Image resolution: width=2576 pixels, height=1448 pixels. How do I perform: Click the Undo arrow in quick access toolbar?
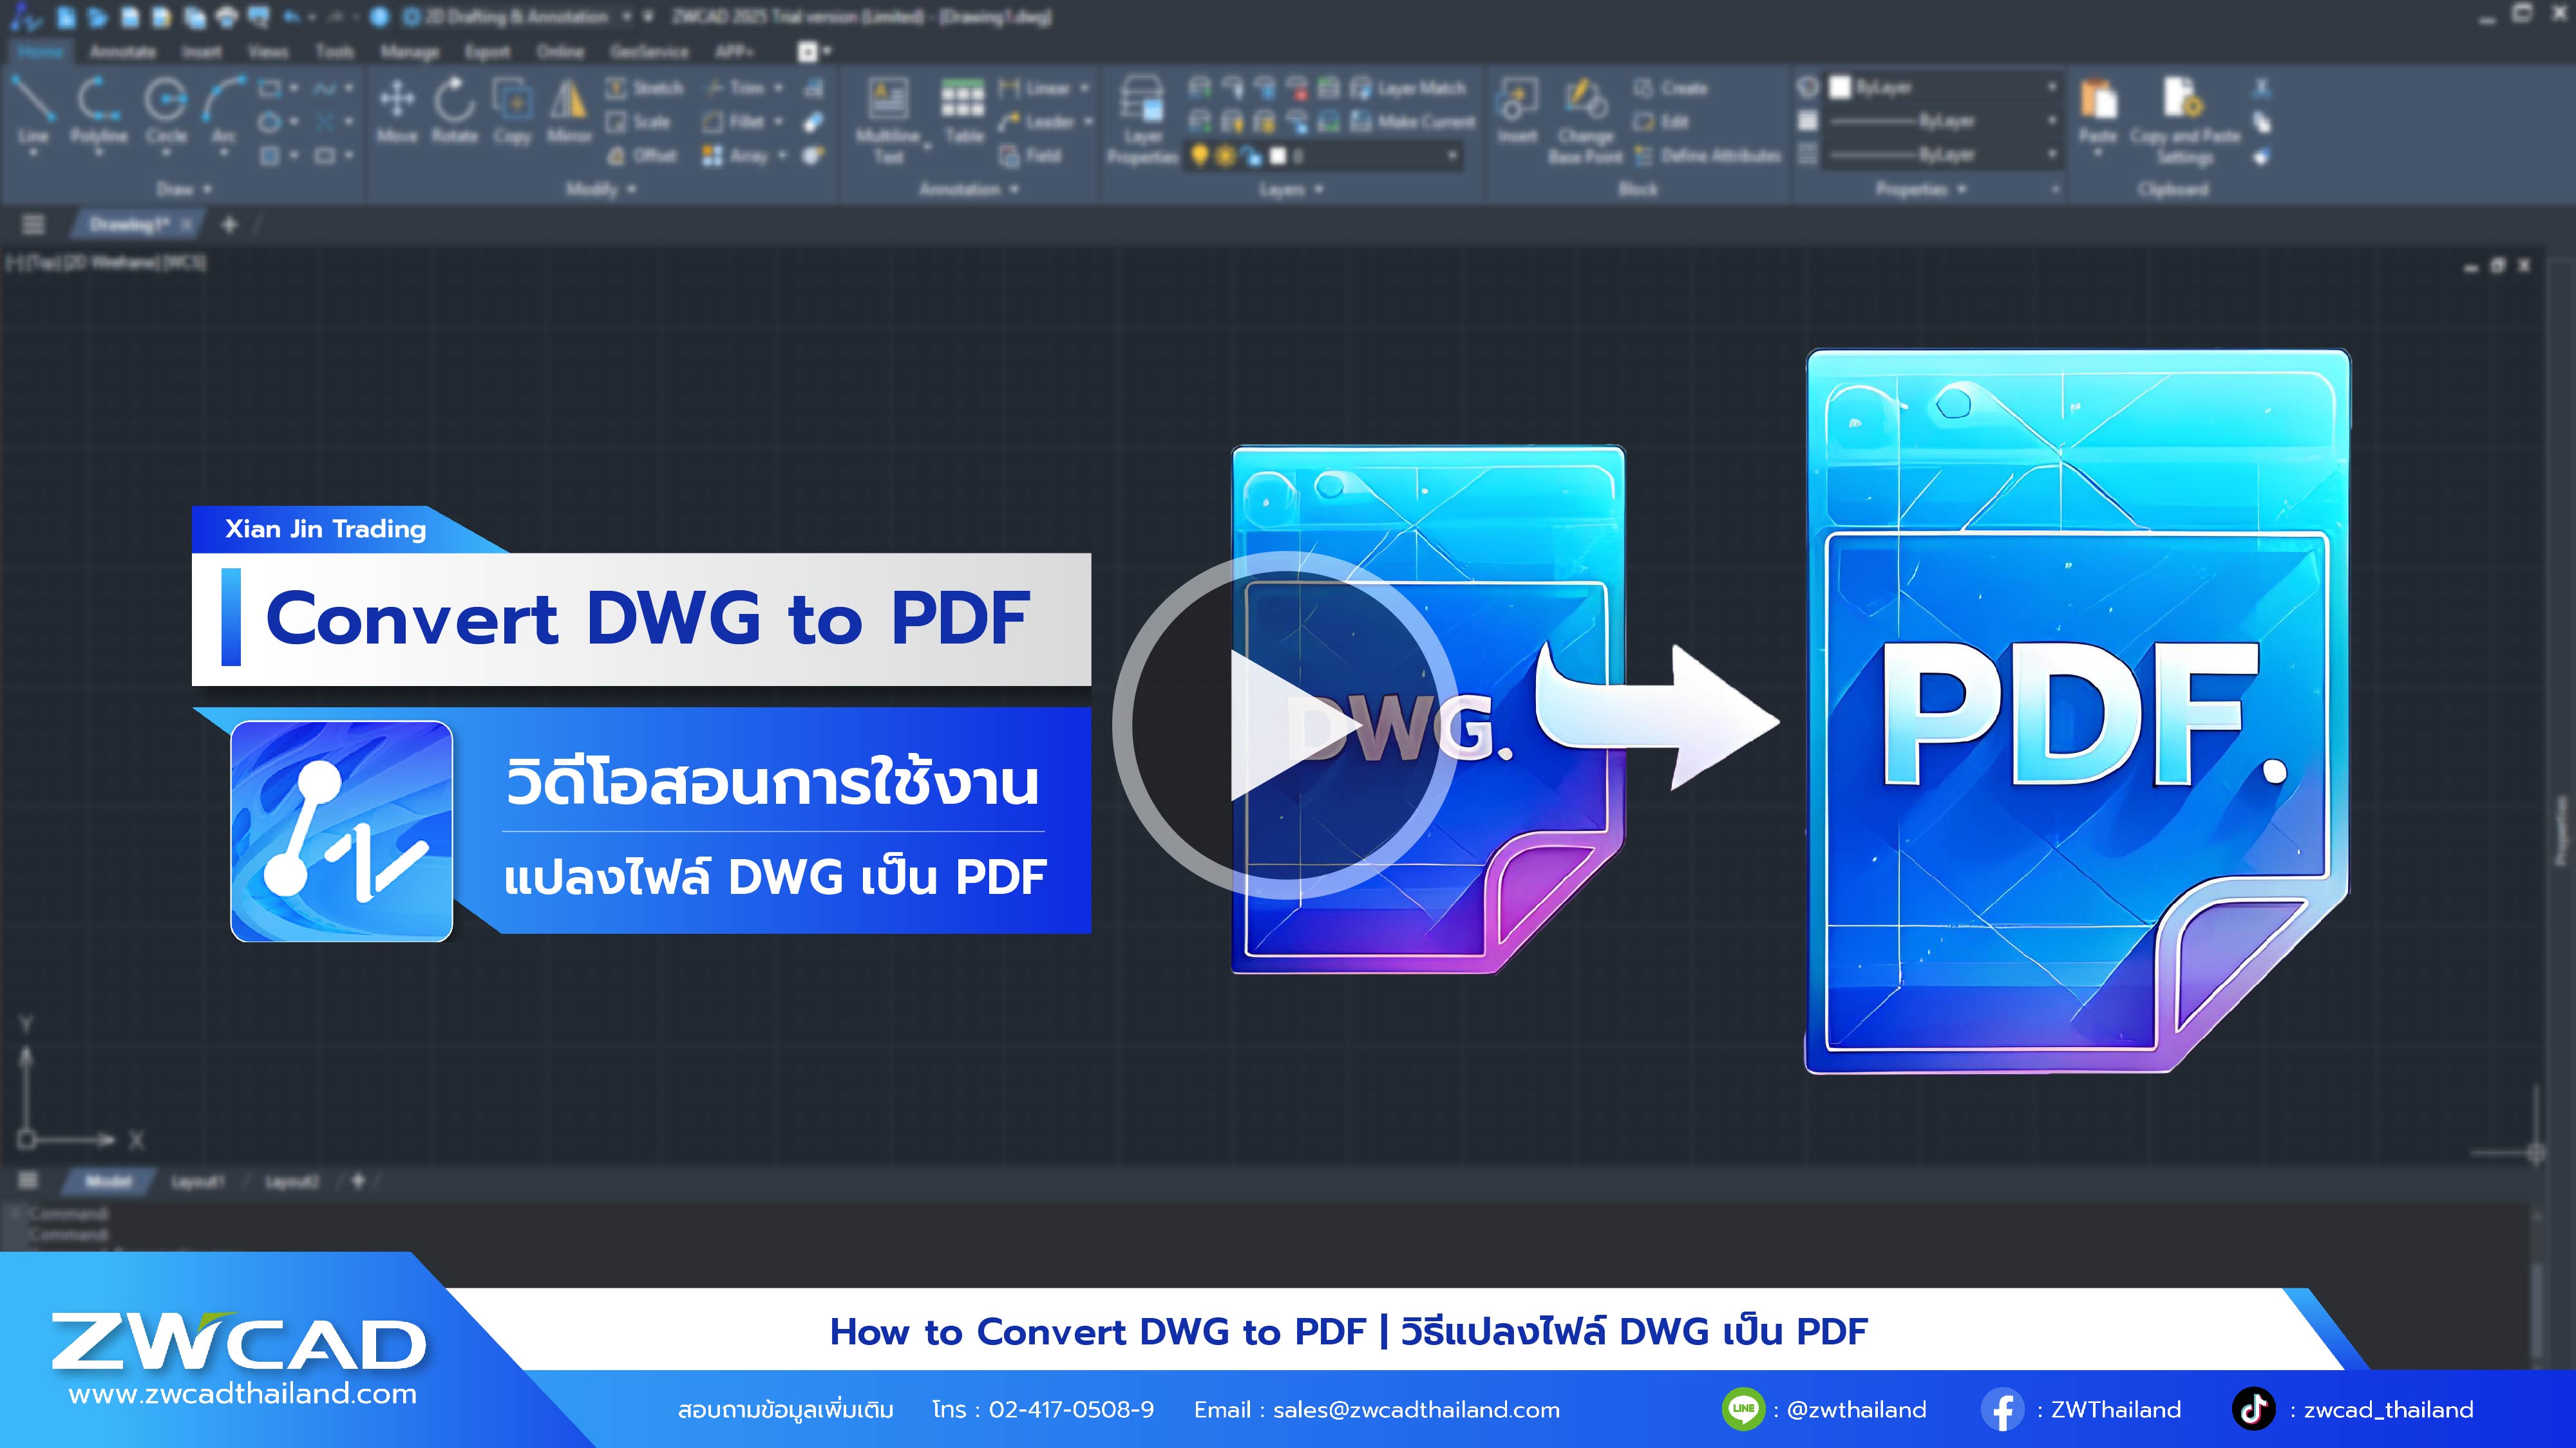click(291, 17)
